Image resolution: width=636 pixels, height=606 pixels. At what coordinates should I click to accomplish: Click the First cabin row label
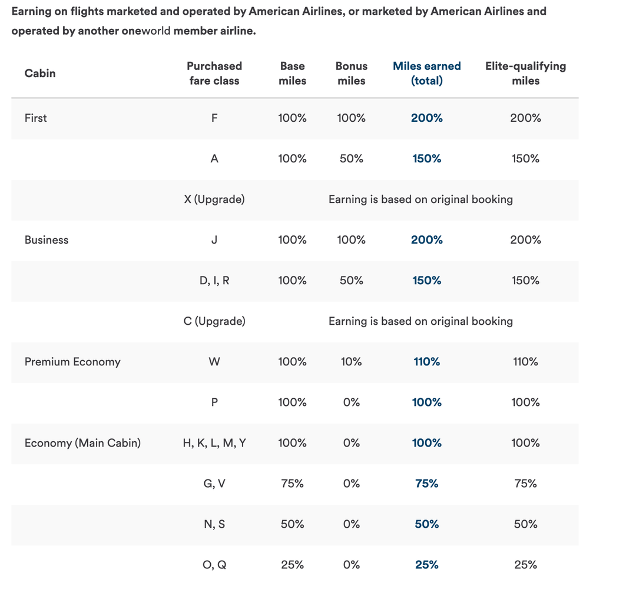coord(36,118)
